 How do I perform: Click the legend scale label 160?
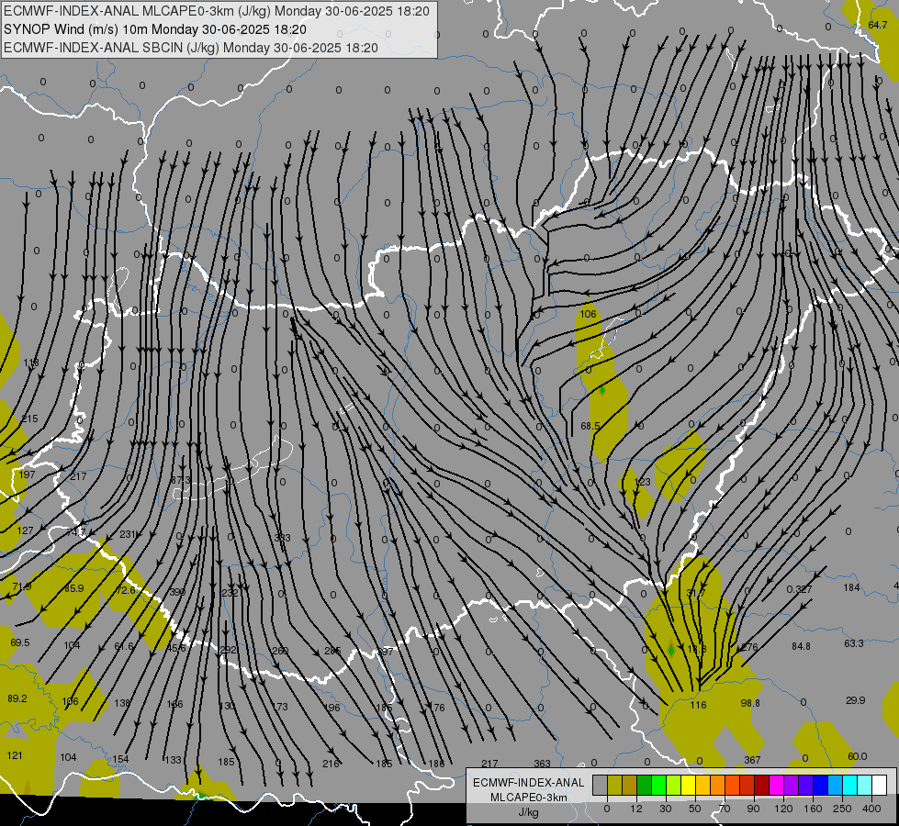click(813, 809)
